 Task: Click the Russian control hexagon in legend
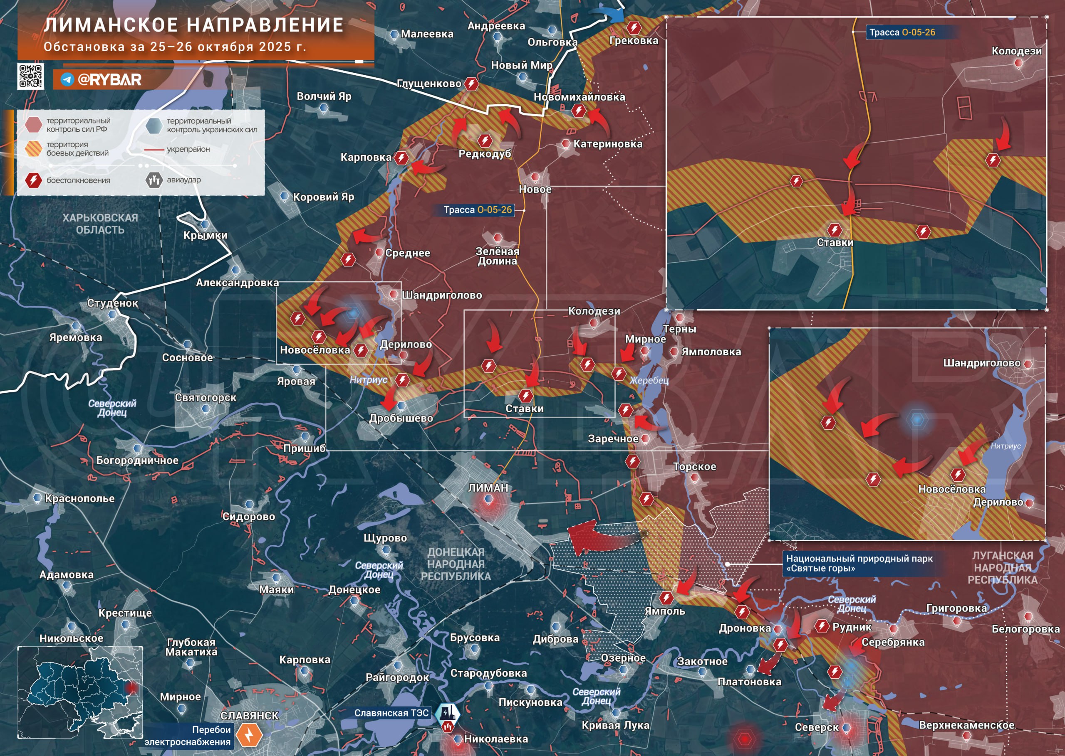tap(34, 125)
